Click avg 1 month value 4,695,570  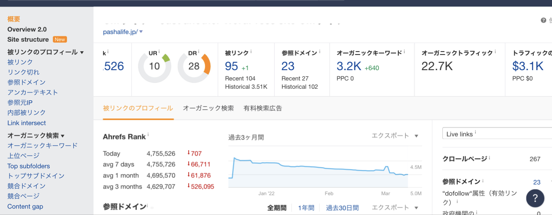point(161,175)
